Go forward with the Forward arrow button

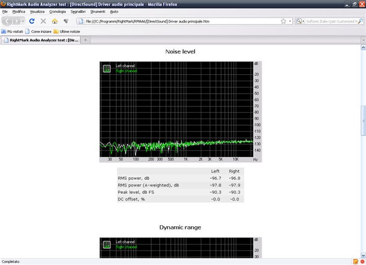(x=16, y=21)
